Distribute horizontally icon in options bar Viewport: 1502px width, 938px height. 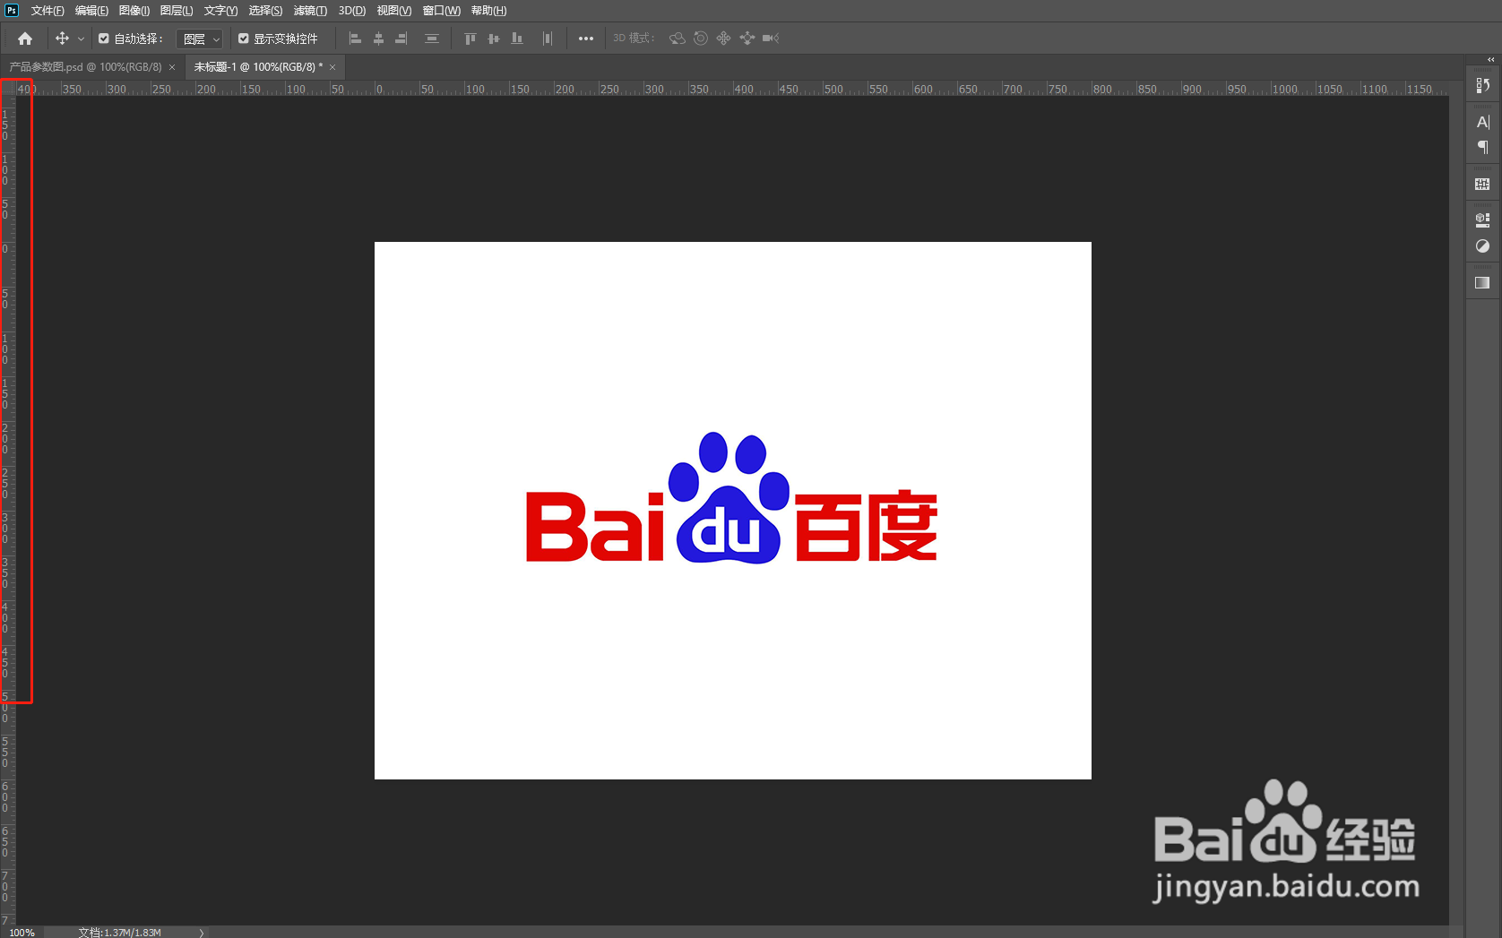pos(548,39)
